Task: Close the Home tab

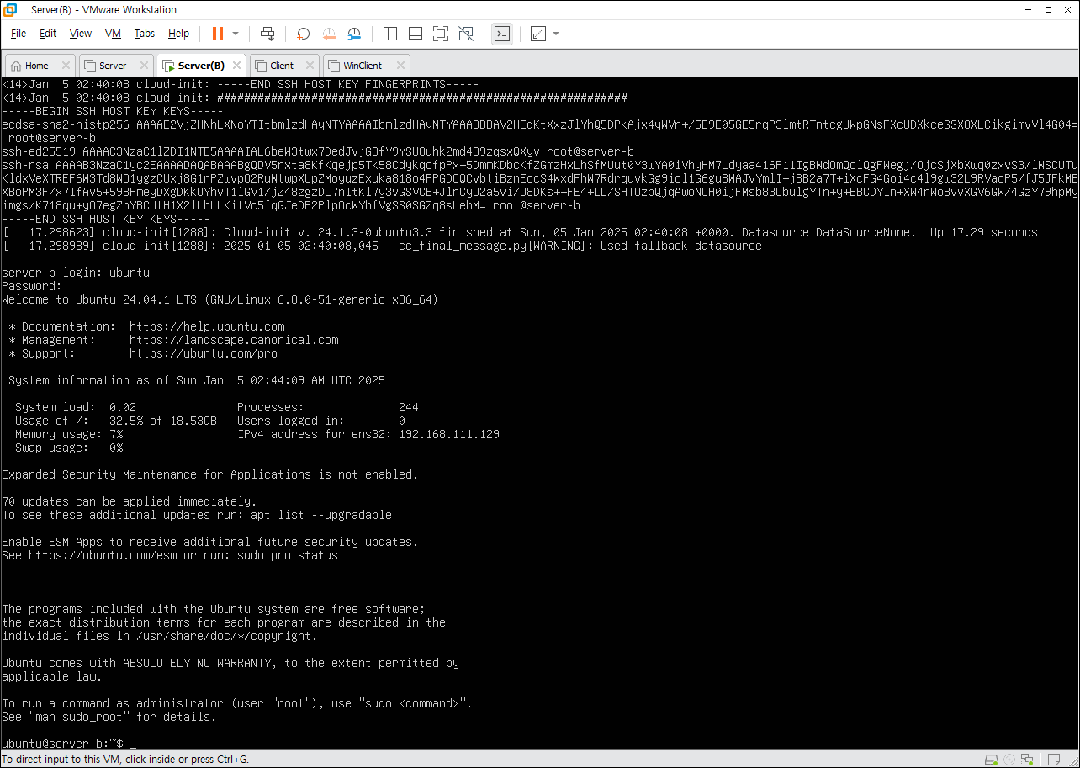Action: pos(66,66)
